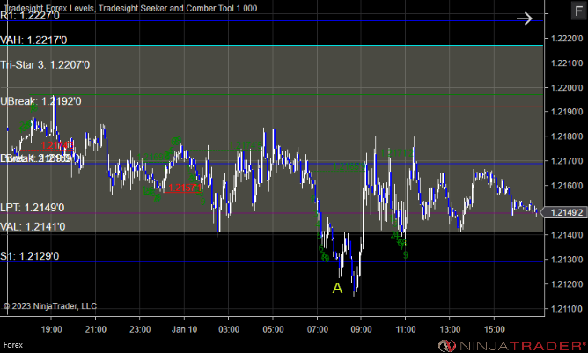Click the 09:00 time axis label
Screen dimensions: 588x353
(x=361, y=329)
